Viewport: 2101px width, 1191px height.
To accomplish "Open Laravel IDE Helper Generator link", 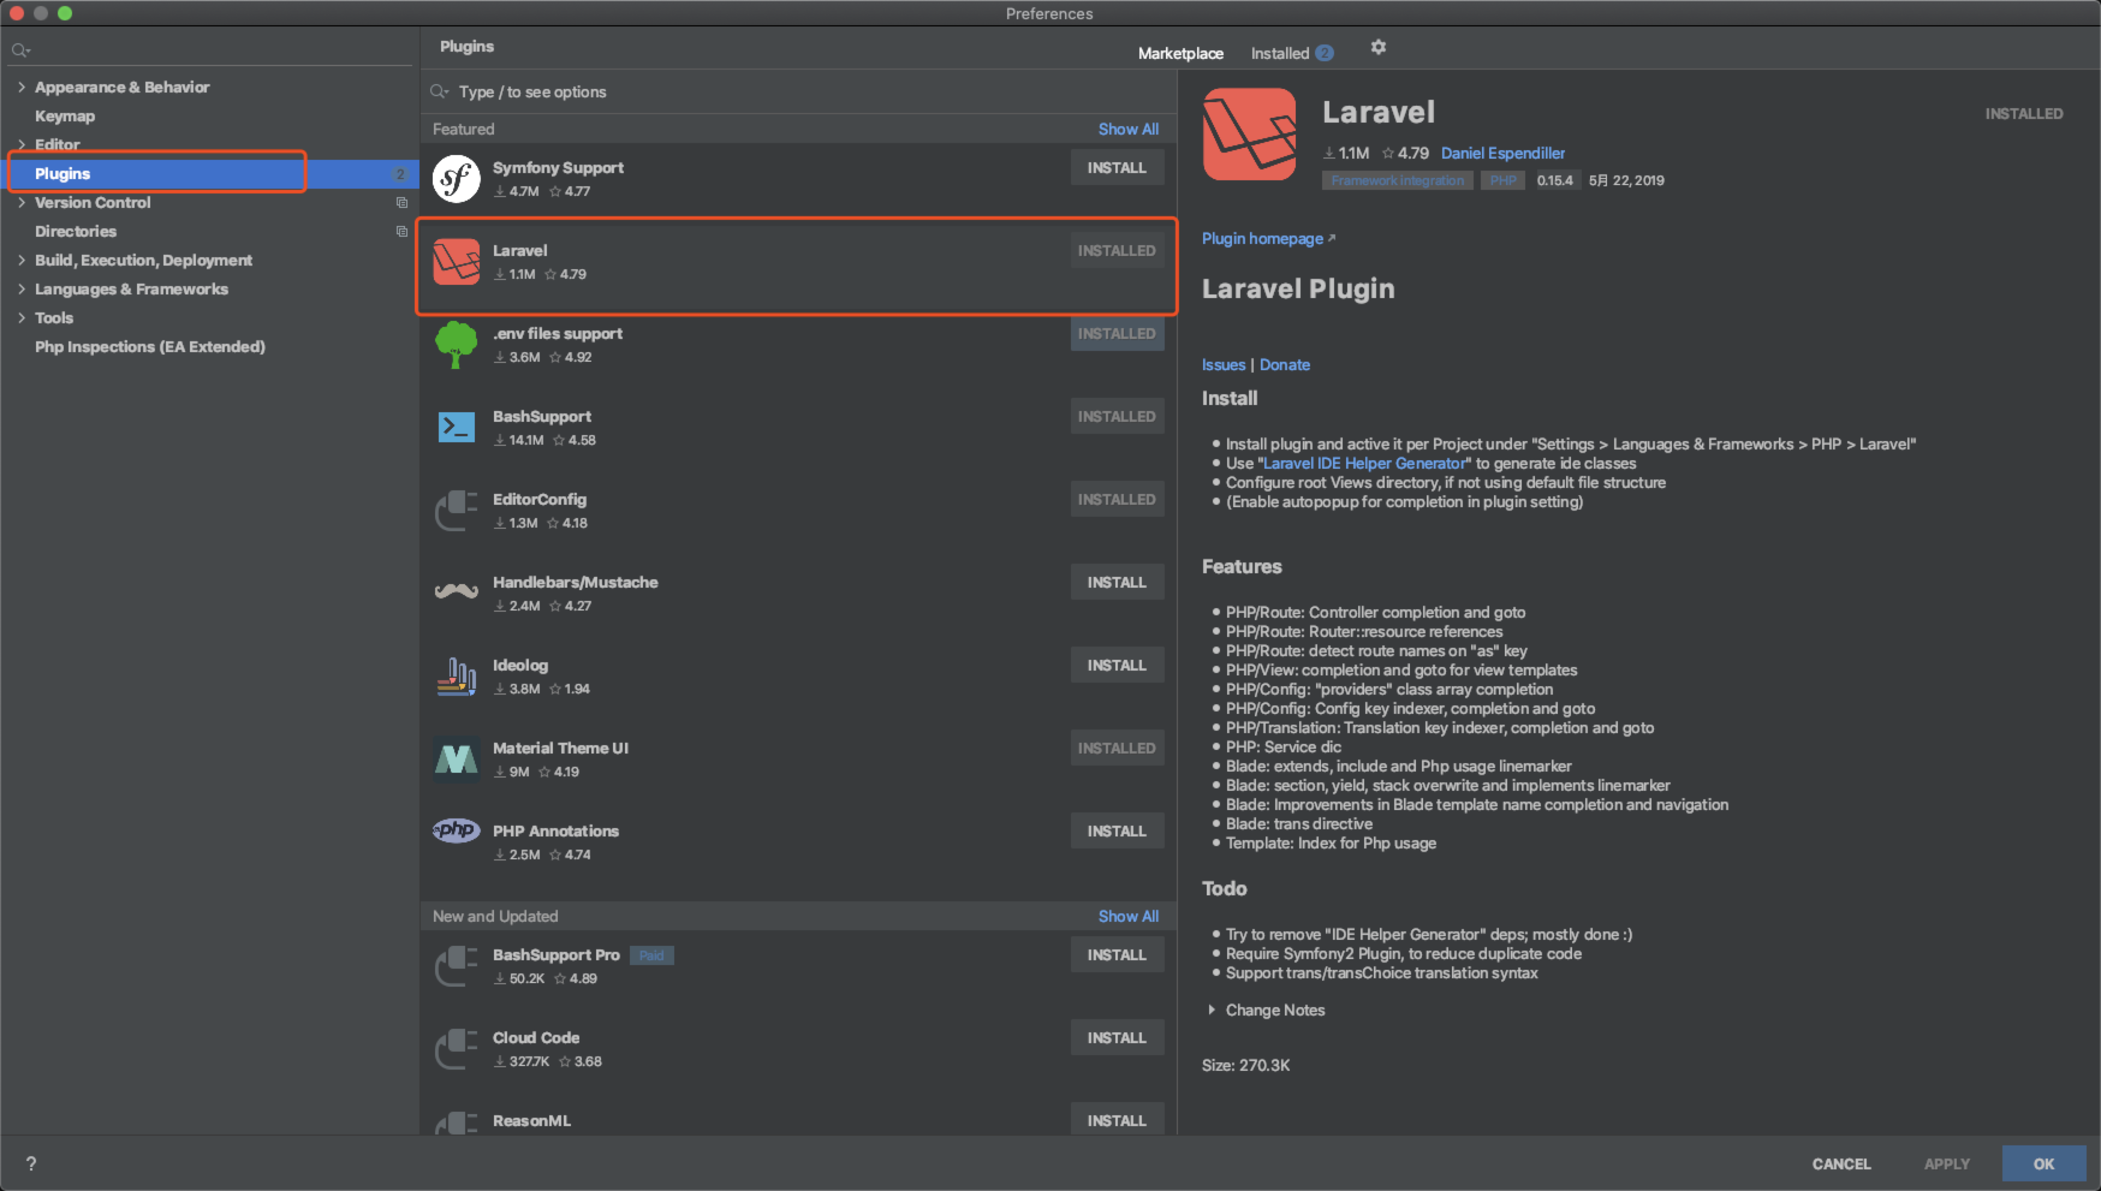I will [1364, 463].
